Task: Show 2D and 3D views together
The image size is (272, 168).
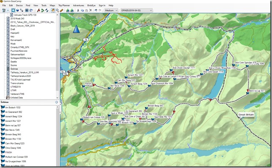Action: click(22, 10)
